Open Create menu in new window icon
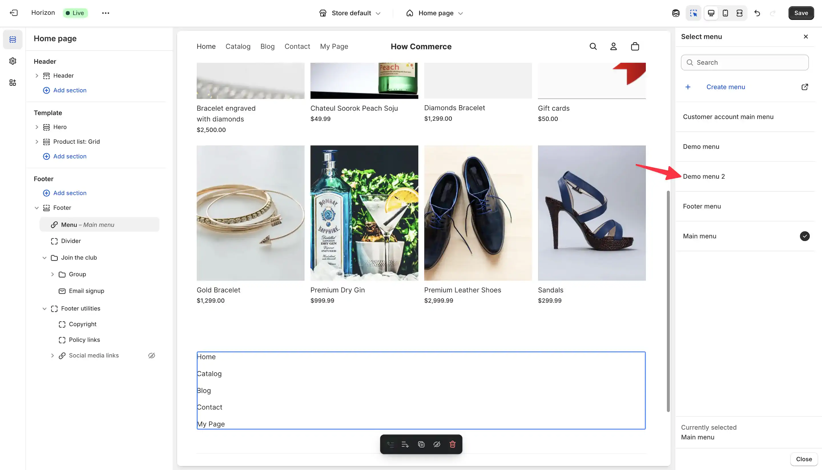Screen dimensions: 822x470 (805, 87)
